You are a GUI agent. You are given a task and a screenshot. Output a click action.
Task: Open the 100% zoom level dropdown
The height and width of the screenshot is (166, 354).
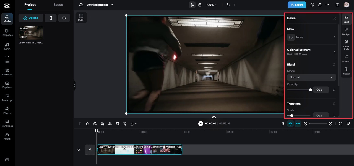coord(212,5)
